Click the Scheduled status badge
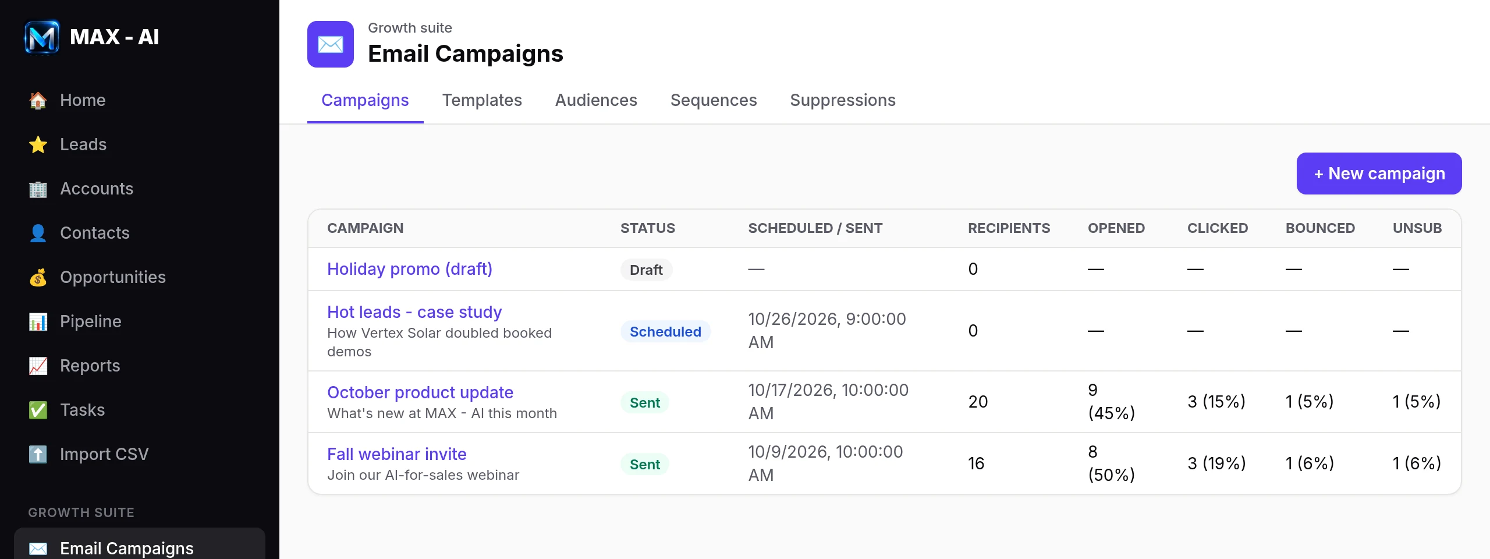The image size is (1490, 559). point(665,331)
